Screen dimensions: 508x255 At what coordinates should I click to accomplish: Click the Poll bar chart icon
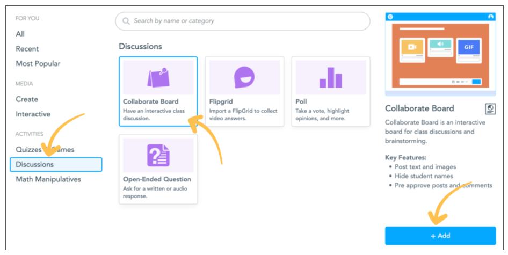point(330,78)
